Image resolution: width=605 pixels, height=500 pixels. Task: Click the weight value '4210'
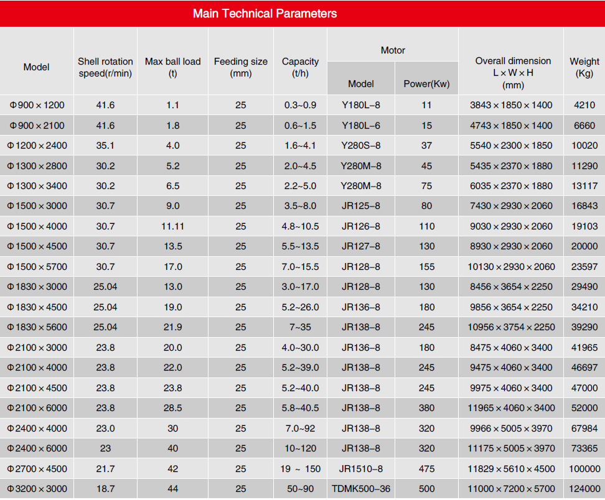pyautogui.click(x=584, y=105)
